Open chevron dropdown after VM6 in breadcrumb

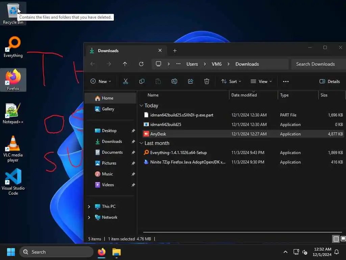coord(228,64)
